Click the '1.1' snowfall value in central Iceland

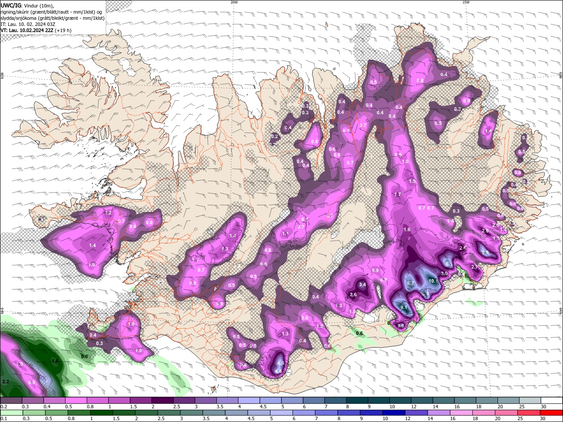click(x=285, y=233)
